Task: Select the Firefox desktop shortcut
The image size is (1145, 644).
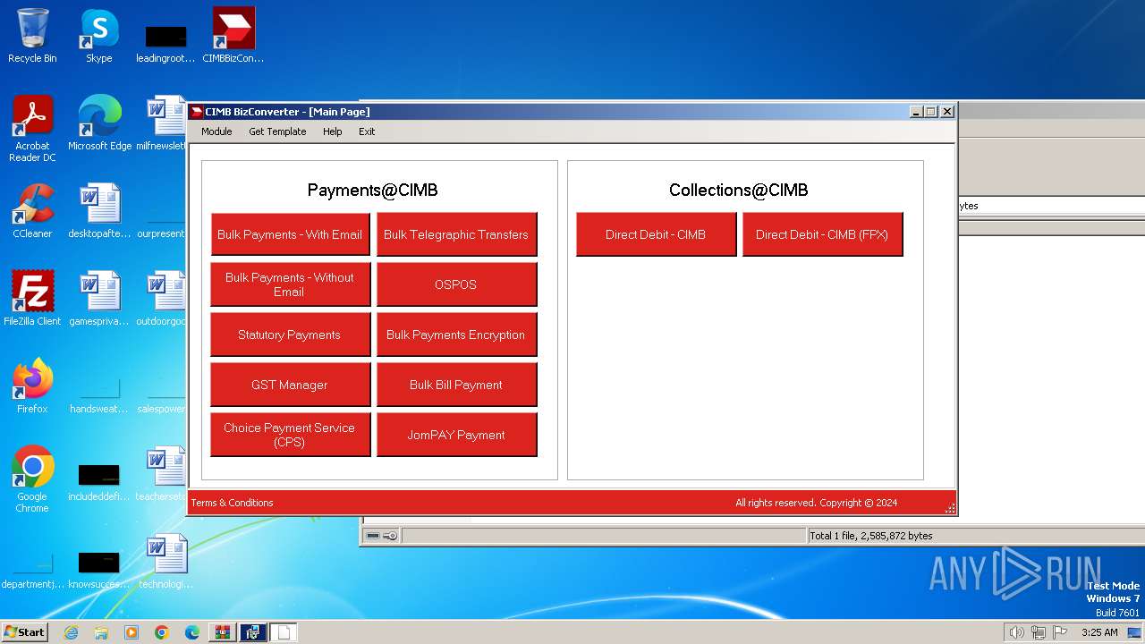Action: point(32,386)
